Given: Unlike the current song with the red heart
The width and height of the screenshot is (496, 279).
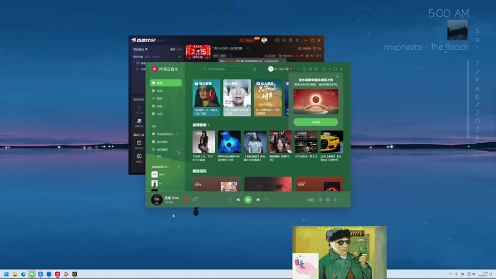Looking at the screenshot, I should (x=186, y=200).
